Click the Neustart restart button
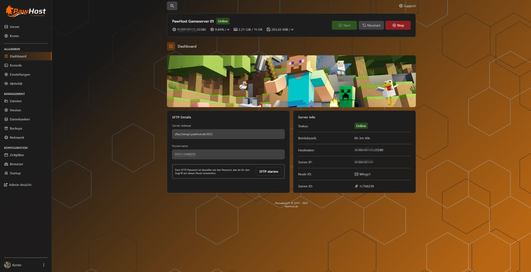531x272 pixels. point(371,25)
